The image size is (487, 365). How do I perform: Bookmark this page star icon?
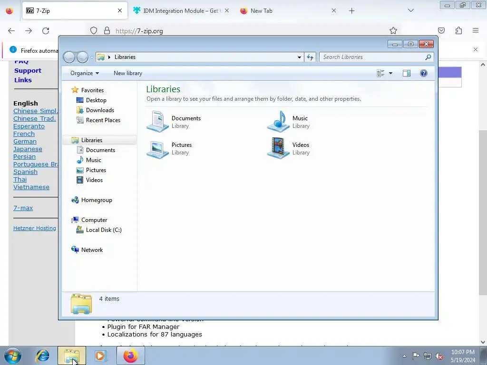[393, 30]
